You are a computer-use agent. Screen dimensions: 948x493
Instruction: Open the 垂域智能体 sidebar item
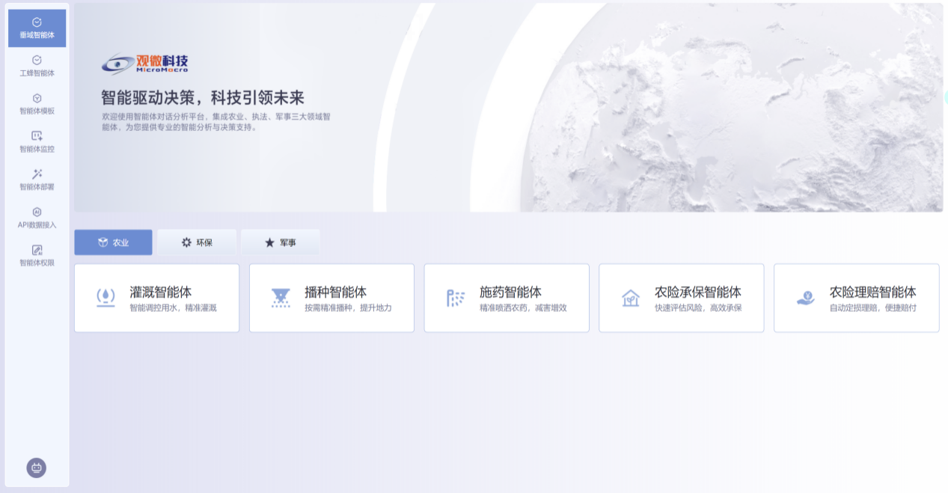[x=37, y=28]
